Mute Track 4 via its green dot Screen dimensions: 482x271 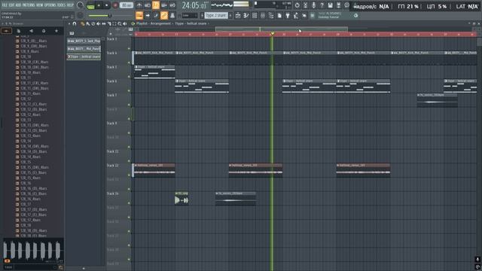click(x=129, y=62)
